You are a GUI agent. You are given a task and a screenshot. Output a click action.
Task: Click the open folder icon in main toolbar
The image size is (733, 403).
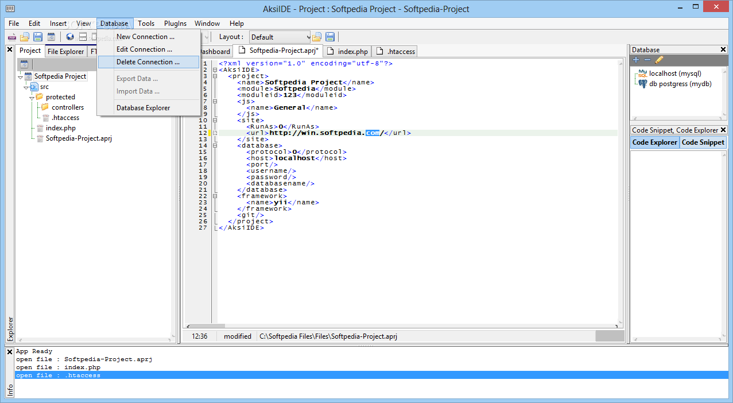(25, 37)
